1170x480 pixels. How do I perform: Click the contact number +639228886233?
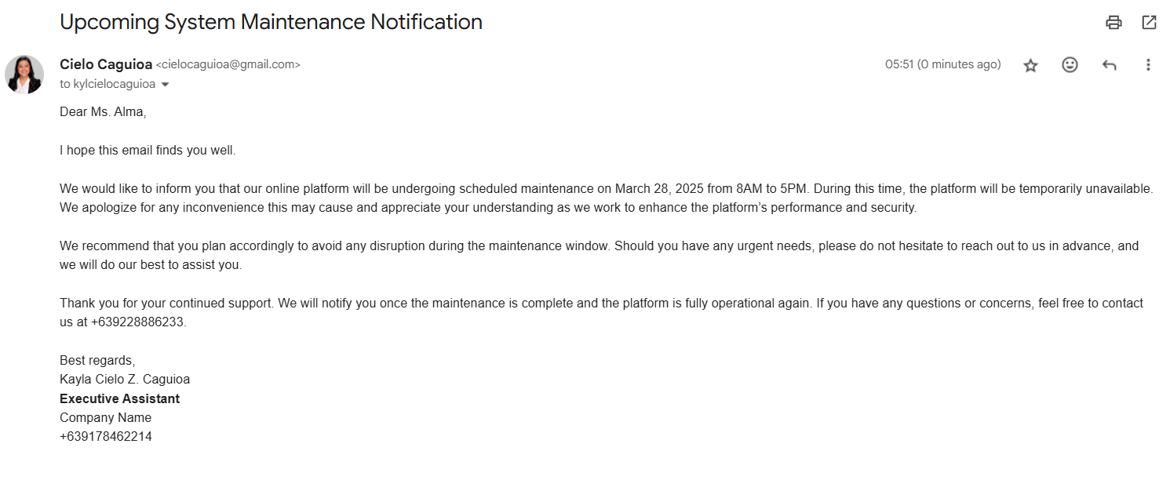[138, 322]
